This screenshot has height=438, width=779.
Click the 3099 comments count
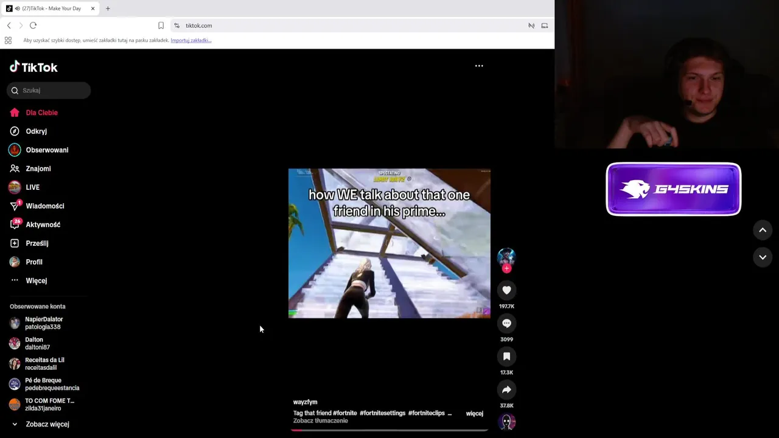(506, 339)
